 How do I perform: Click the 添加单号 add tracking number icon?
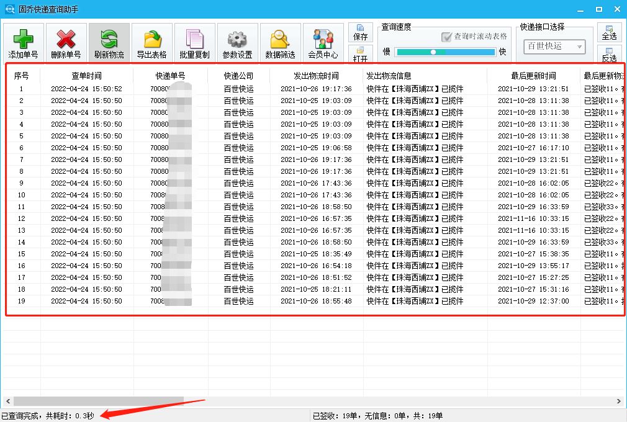click(23, 42)
